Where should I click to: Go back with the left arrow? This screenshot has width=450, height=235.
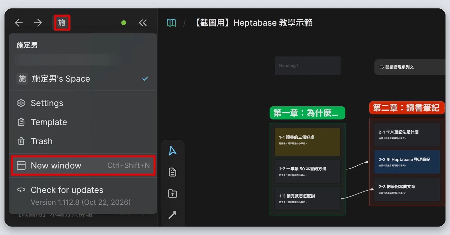pos(19,23)
